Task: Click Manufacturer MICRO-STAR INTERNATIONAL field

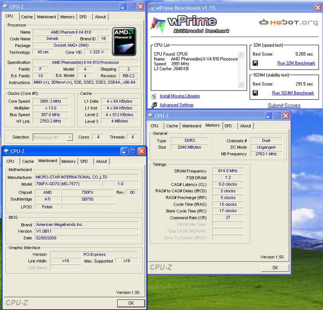Action: pos(87,177)
